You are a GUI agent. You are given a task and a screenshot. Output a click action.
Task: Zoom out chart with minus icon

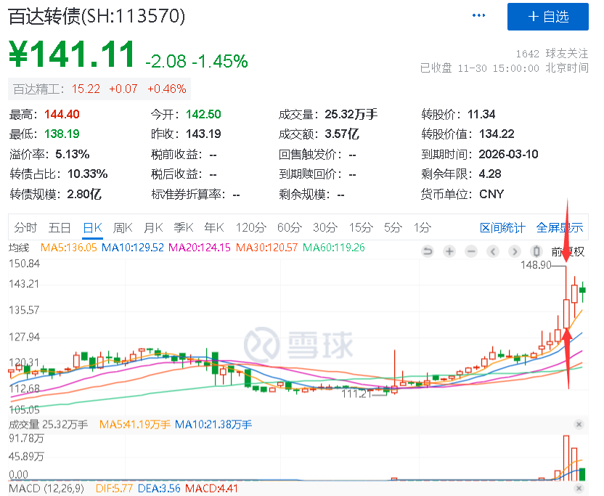[470, 252]
